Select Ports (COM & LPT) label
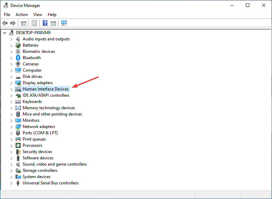 point(40,133)
